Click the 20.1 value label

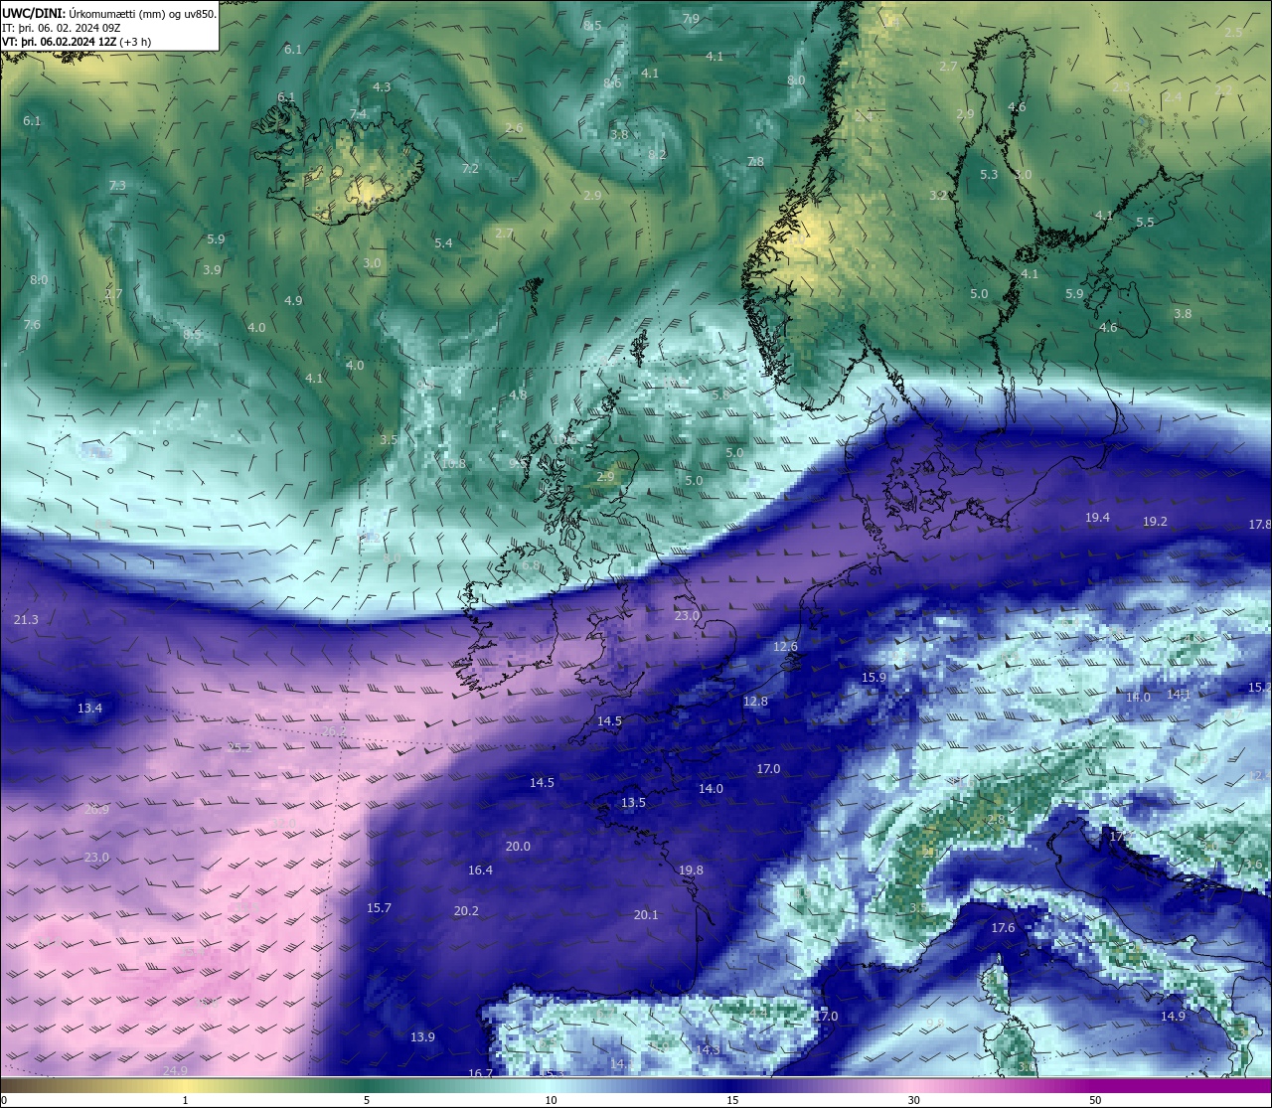(646, 915)
